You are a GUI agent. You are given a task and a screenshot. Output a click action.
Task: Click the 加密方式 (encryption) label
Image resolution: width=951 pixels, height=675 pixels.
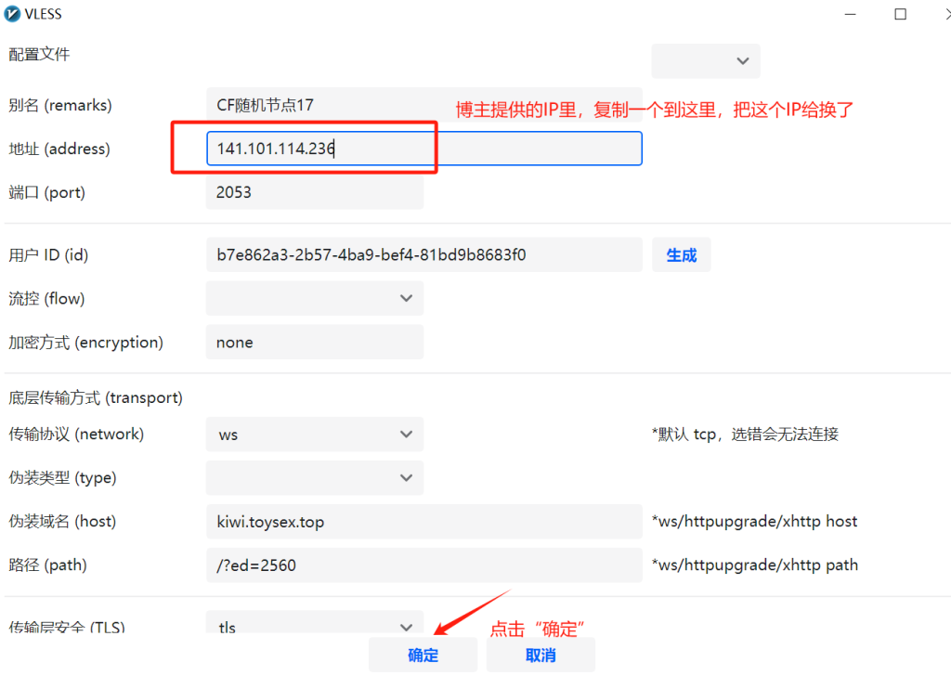tap(86, 342)
